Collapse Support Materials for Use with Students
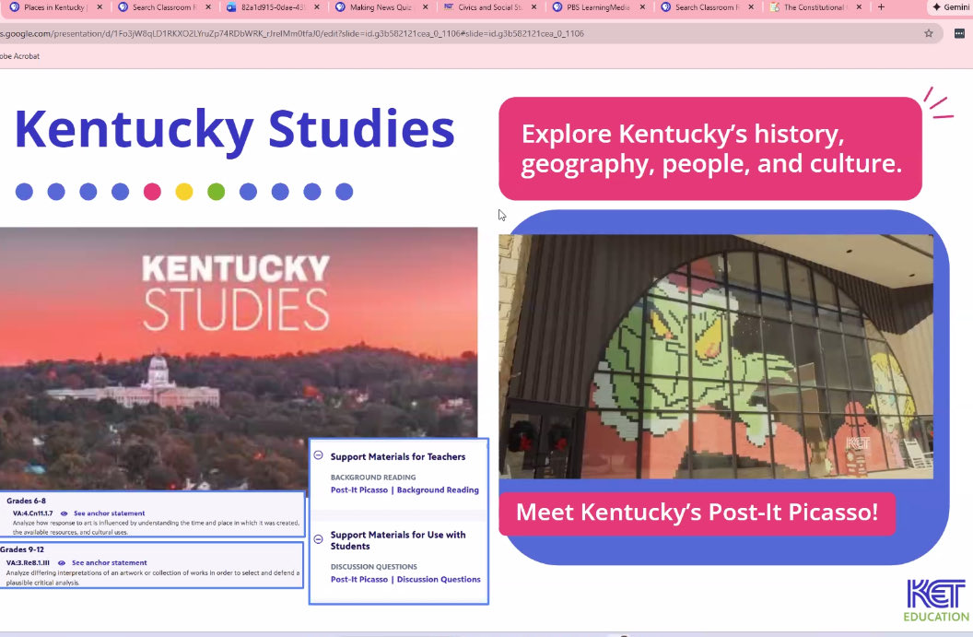Image resolution: width=973 pixels, height=637 pixels. pyautogui.click(x=318, y=539)
